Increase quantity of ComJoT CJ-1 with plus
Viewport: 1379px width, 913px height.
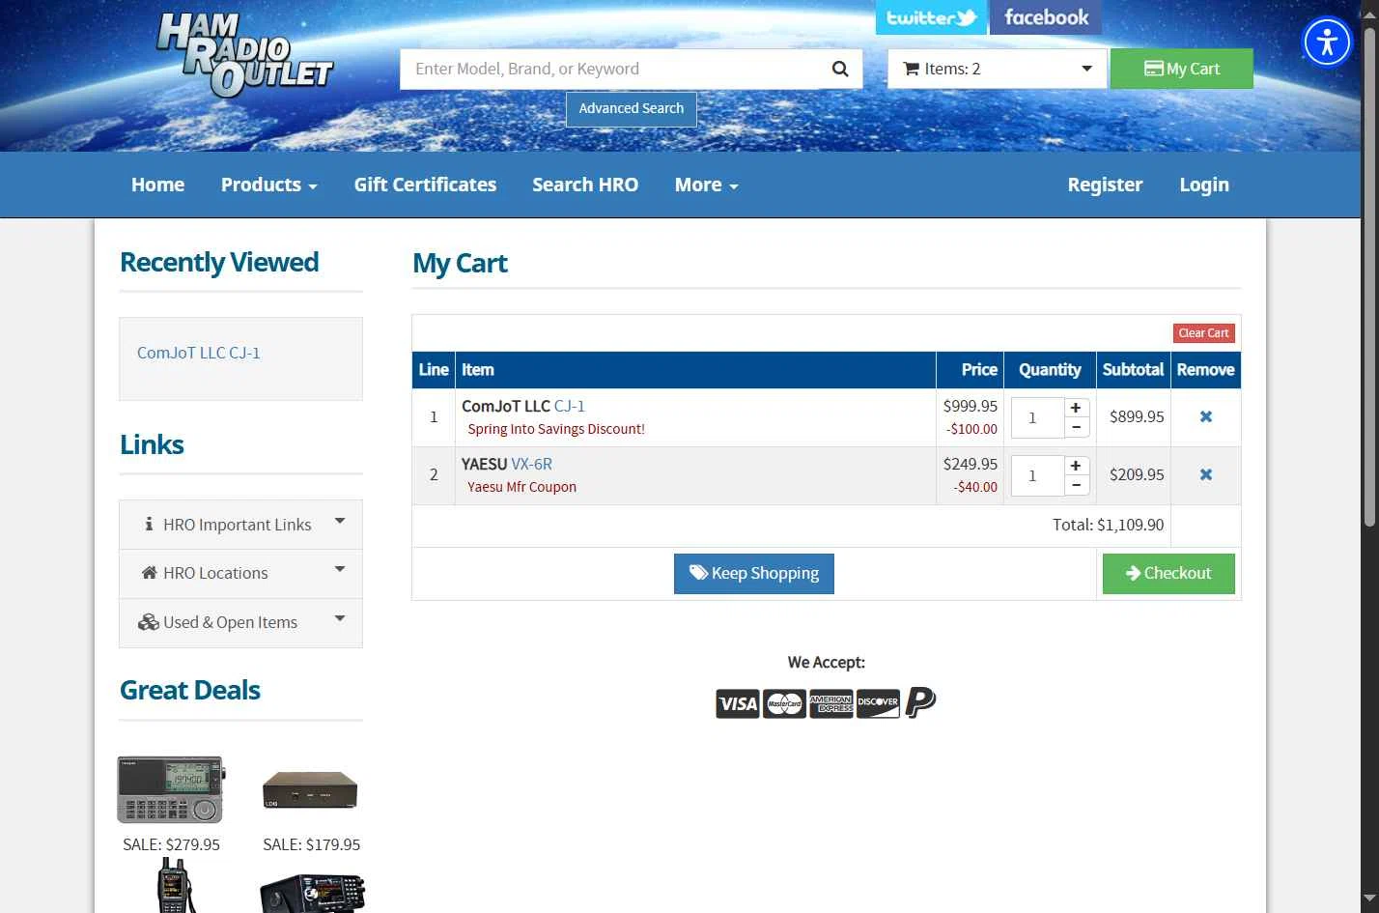[1076, 408]
